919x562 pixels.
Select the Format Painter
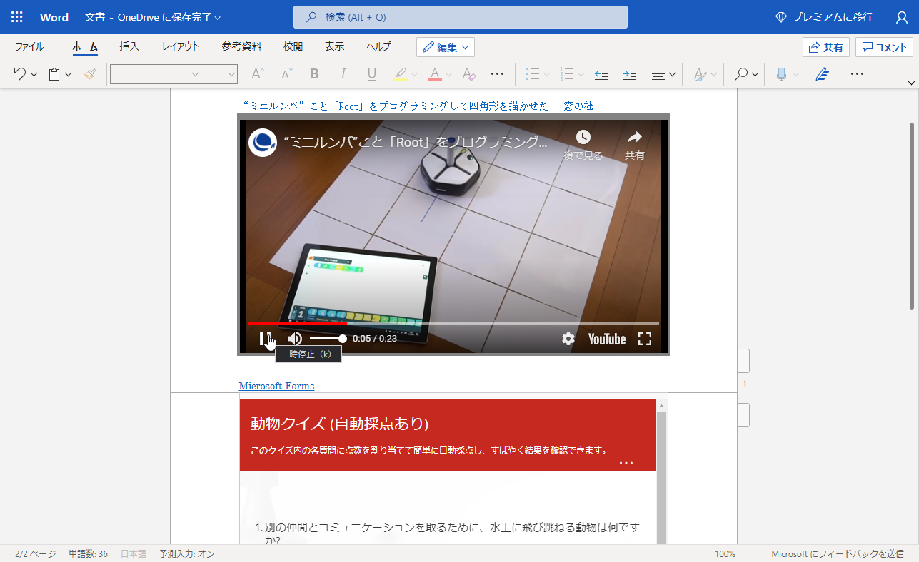tap(90, 73)
